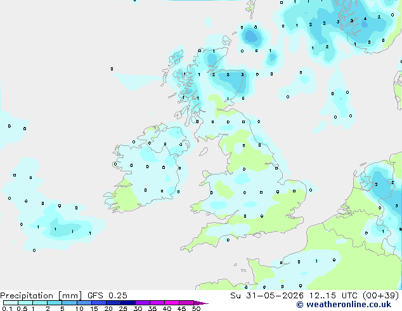
Task: Click the precipitation value '4' over Norway
Action: (x=365, y=19)
